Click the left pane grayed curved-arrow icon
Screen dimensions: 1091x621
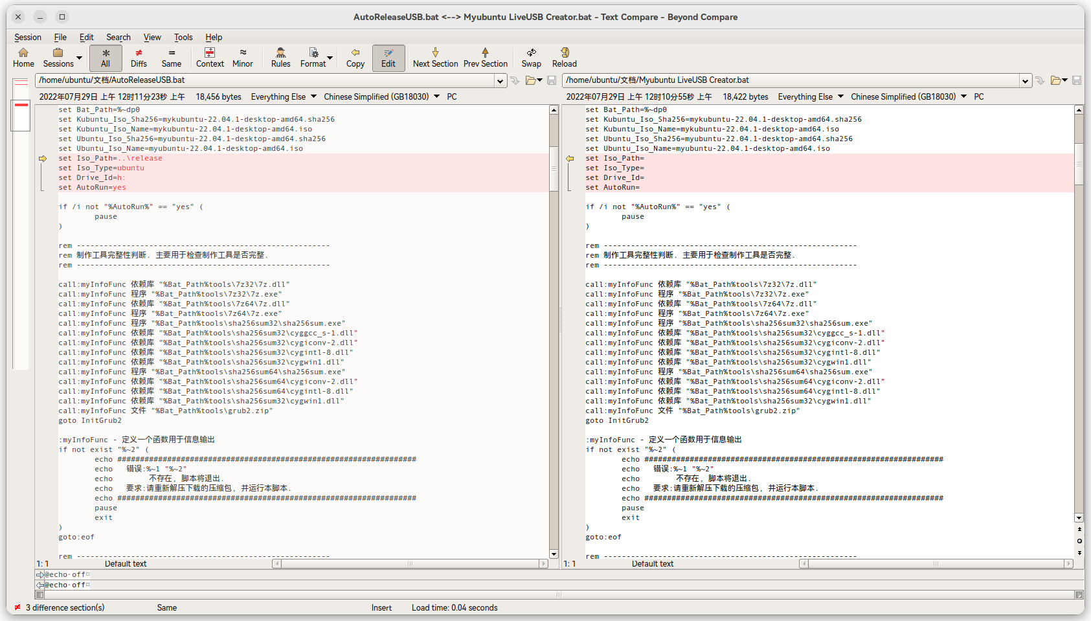pyautogui.click(x=515, y=80)
